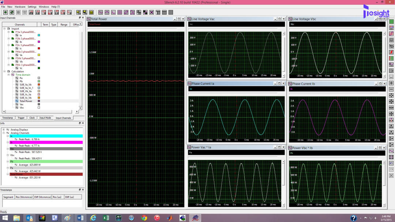Float the Timestamps panel with undock icon
Viewport: 395px width, 222px height.
pyautogui.click(x=80, y=190)
